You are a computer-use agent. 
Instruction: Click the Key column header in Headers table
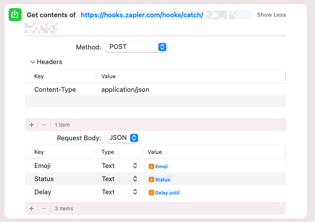coord(39,76)
